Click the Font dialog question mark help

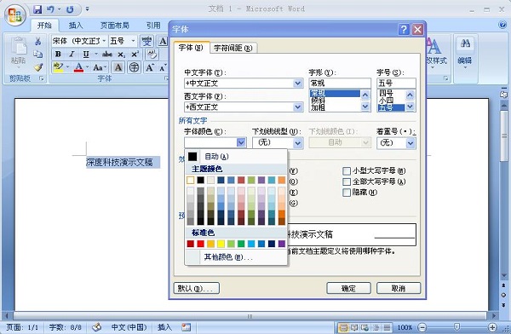click(404, 29)
